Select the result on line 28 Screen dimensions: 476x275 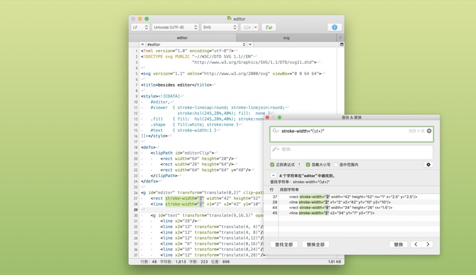coord(351,202)
